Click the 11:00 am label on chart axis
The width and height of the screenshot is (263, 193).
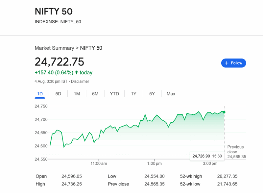[99, 163]
